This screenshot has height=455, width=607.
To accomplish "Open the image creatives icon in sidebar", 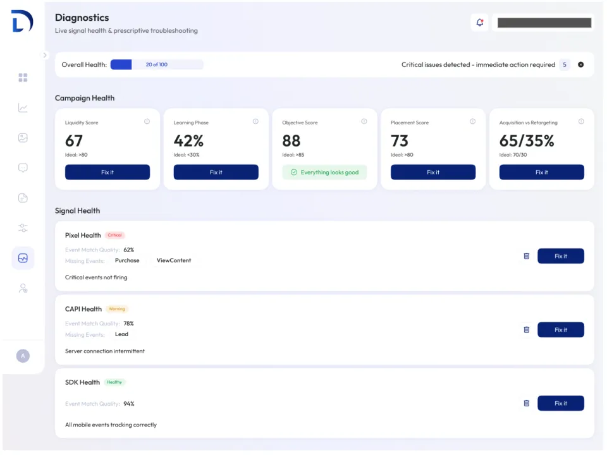I will point(23,138).
